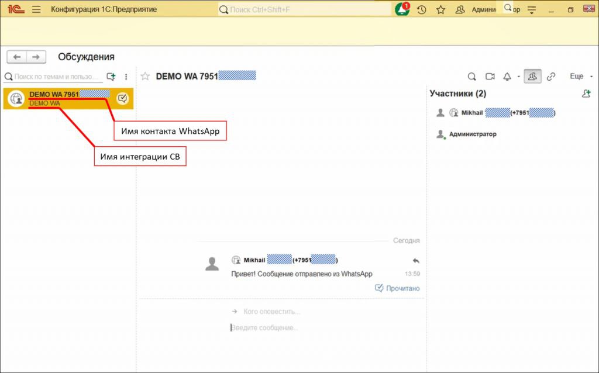Click the conversation title DEMO WA 7951
The image size is (599, 373).
(x=206, y=76)
